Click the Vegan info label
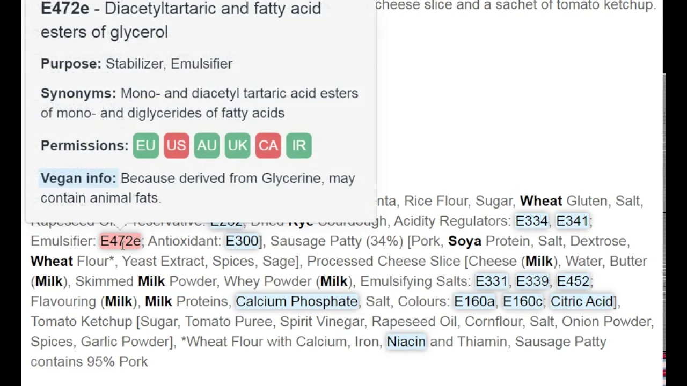This screenshot has width=687, height=386. coord(78,179)
